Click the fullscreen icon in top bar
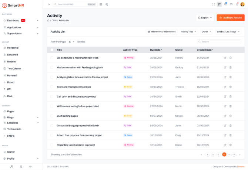Viewport: 248px width, 170px height. pyautogui.click(x=214, y=4)
